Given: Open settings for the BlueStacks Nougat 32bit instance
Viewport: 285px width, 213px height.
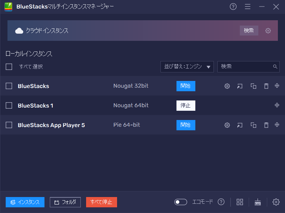Looking at the screenshot, I should point(227,86).
